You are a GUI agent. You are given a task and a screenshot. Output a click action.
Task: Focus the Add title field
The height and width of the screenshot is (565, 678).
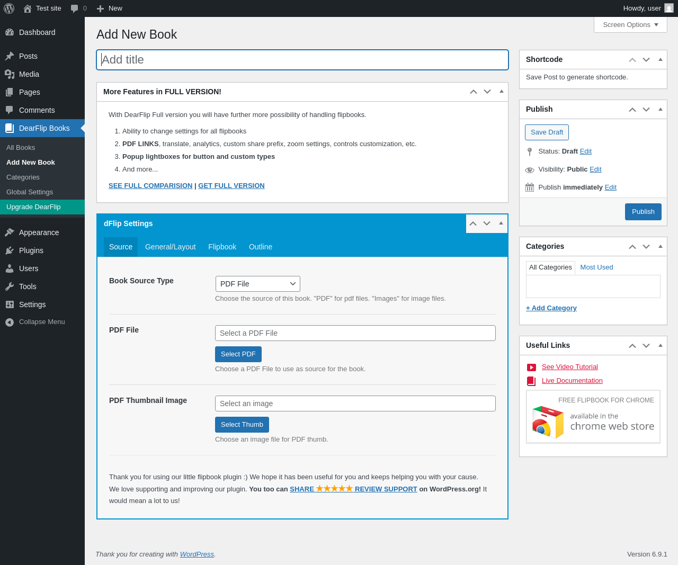click(302, 60)
